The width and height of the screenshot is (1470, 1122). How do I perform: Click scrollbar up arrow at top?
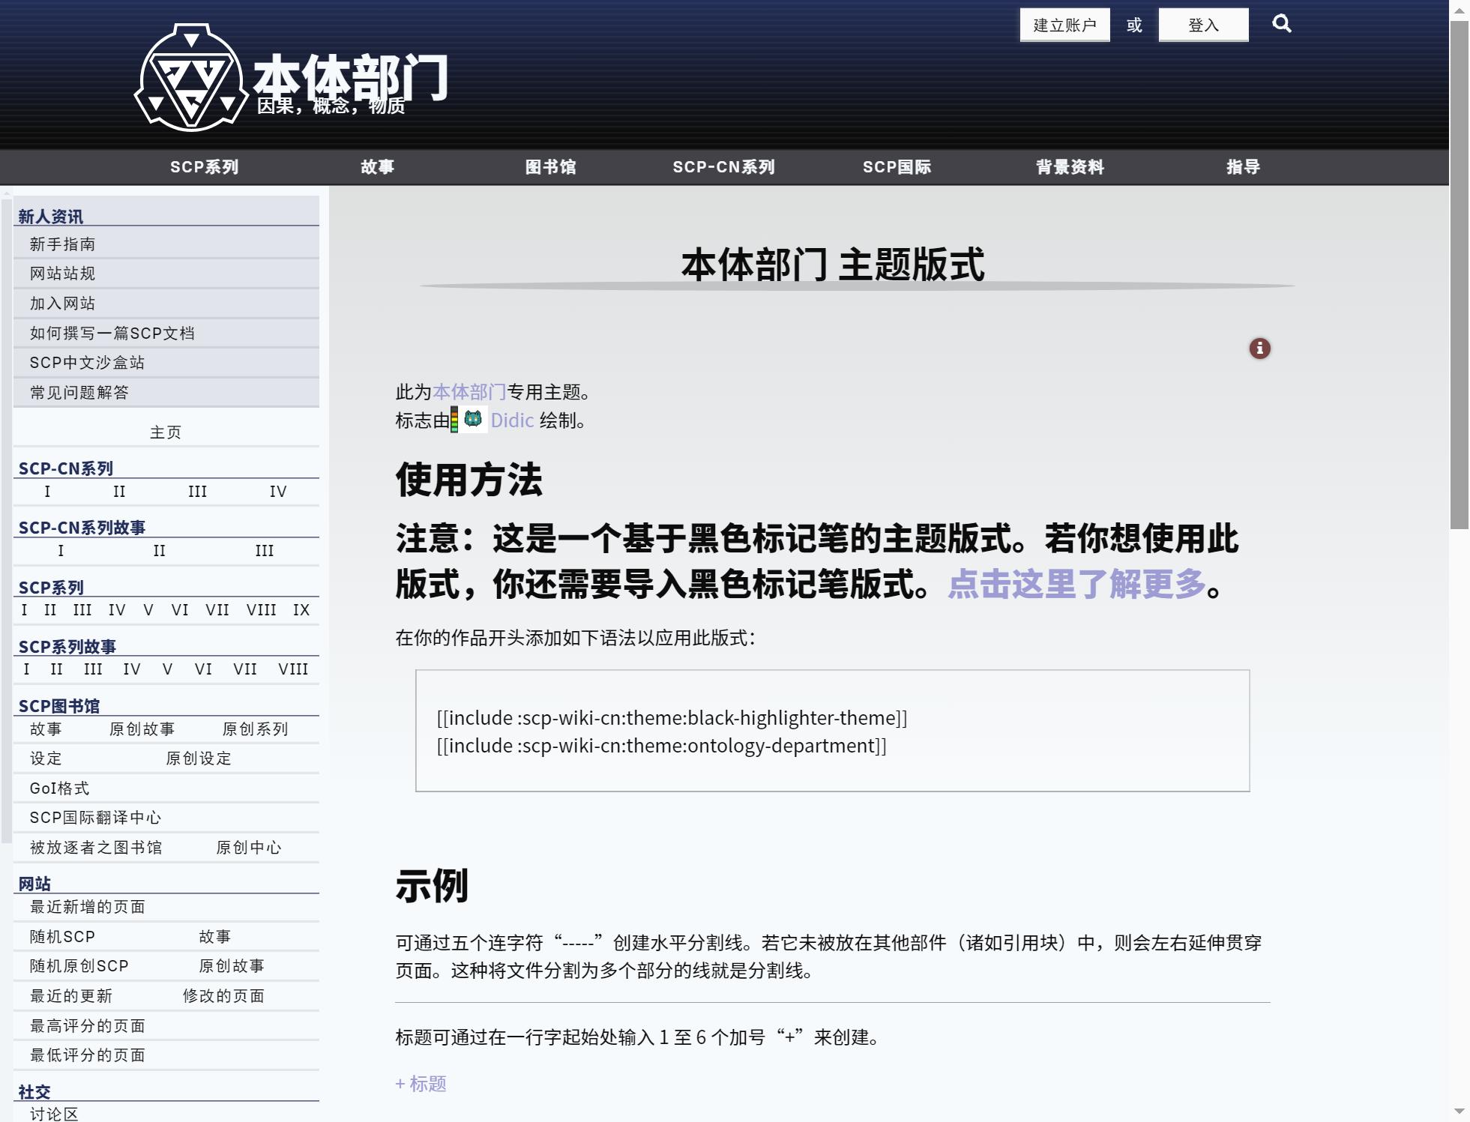1459,10
